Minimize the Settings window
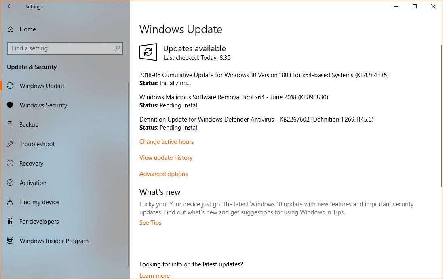The image size is (443, 279). pos(396,6)
